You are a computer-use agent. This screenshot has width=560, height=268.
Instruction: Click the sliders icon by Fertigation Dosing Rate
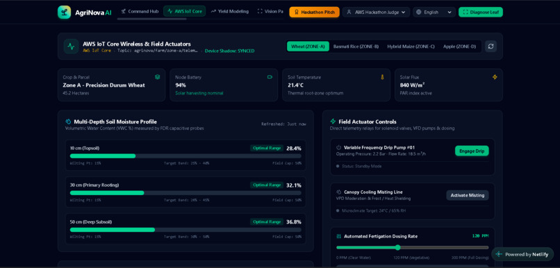(x=339, y=236)
